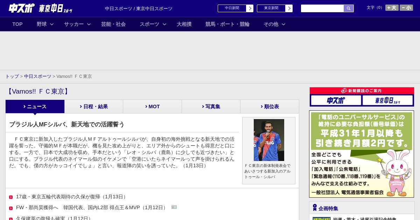This screenshot has height=220, width=420.
Task: Increase font size with the 大 button
Action: pyautogui.click(x=392, y=8)
